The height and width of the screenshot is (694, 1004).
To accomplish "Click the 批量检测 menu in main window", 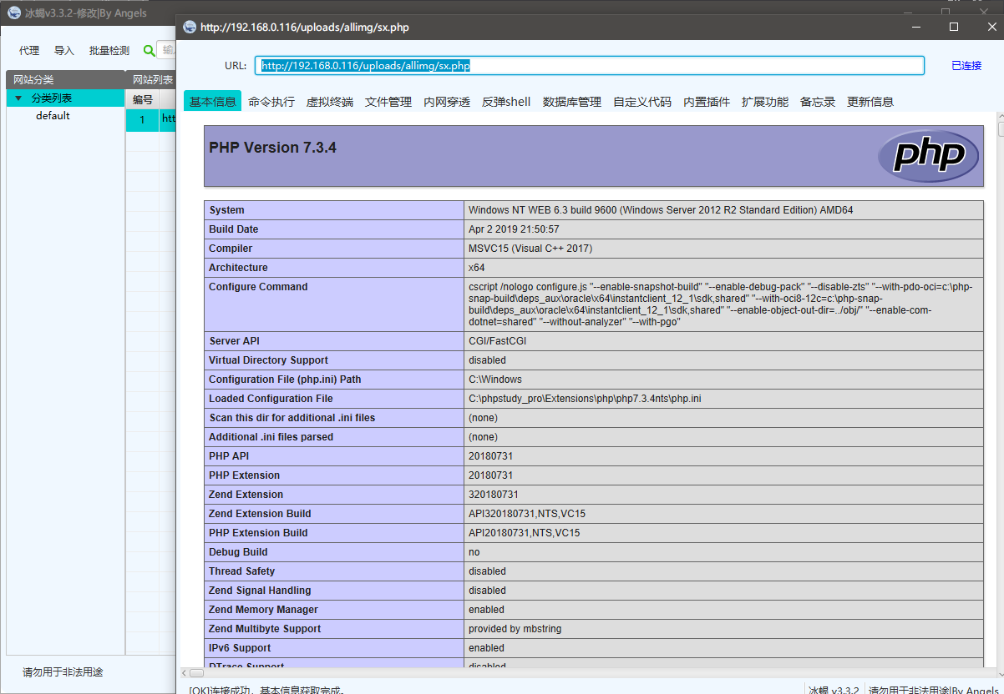I will click(109, 51).
